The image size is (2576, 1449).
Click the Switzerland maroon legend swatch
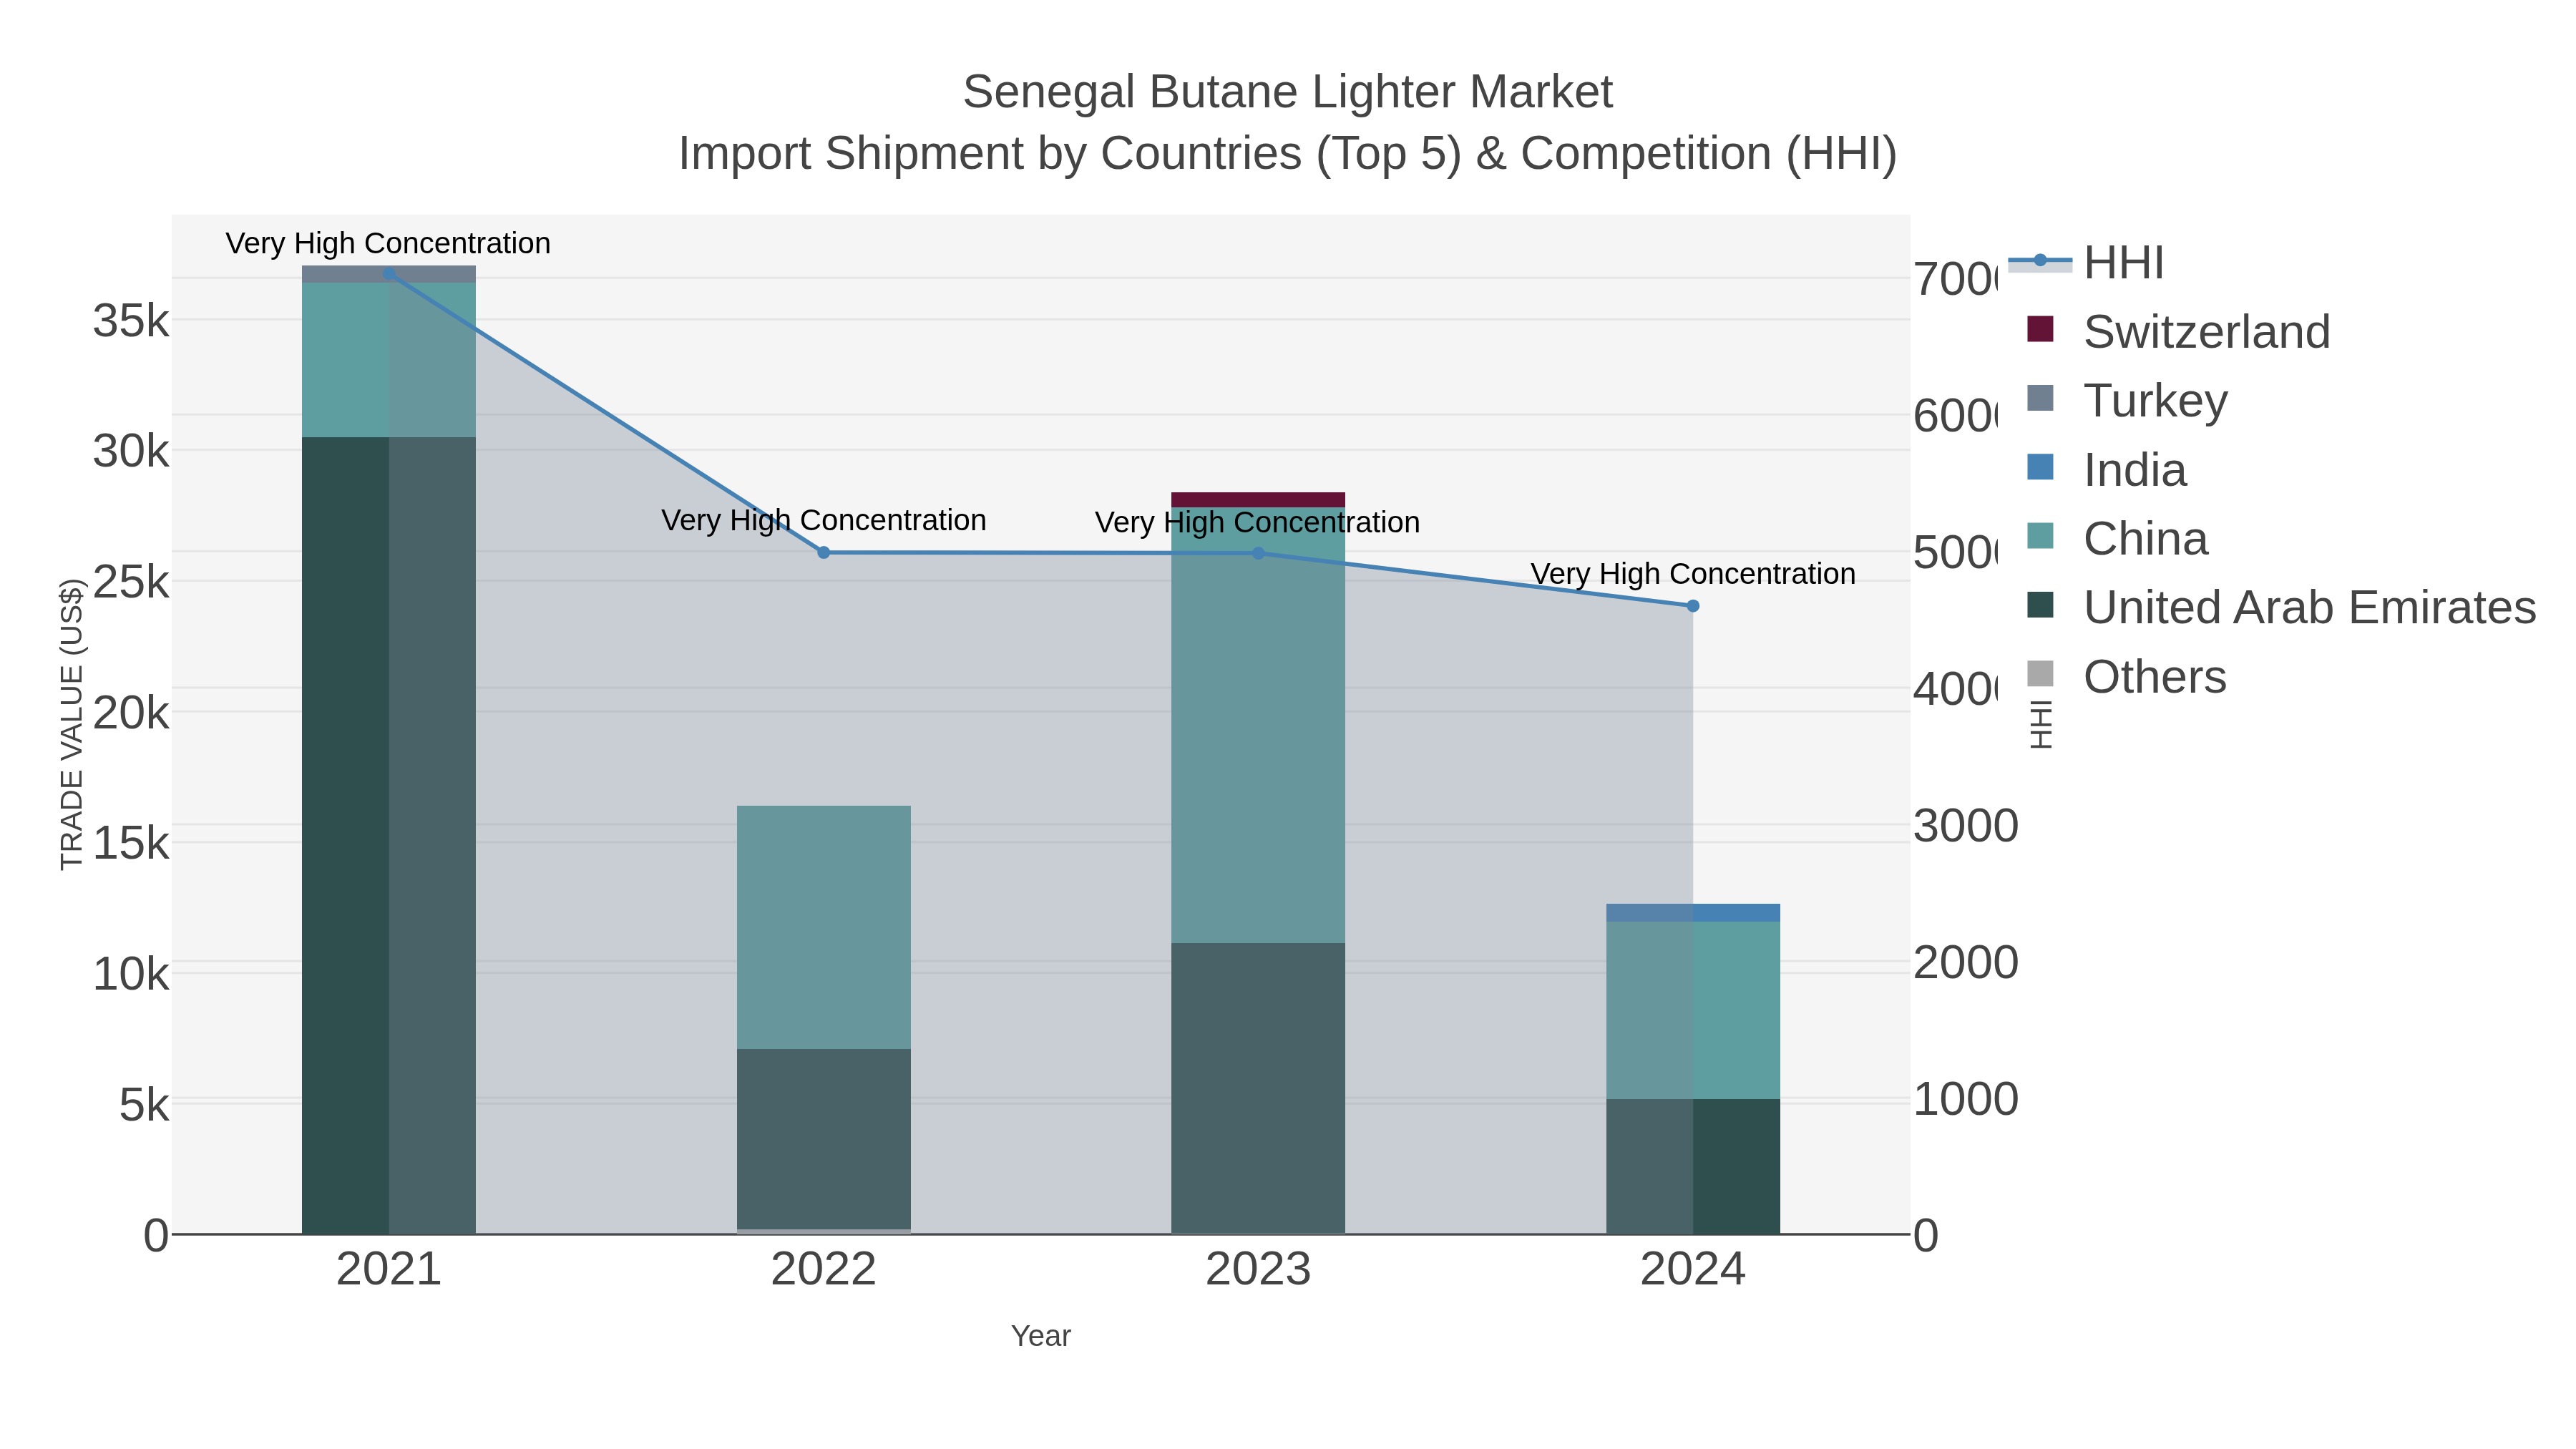[2040, 329]
